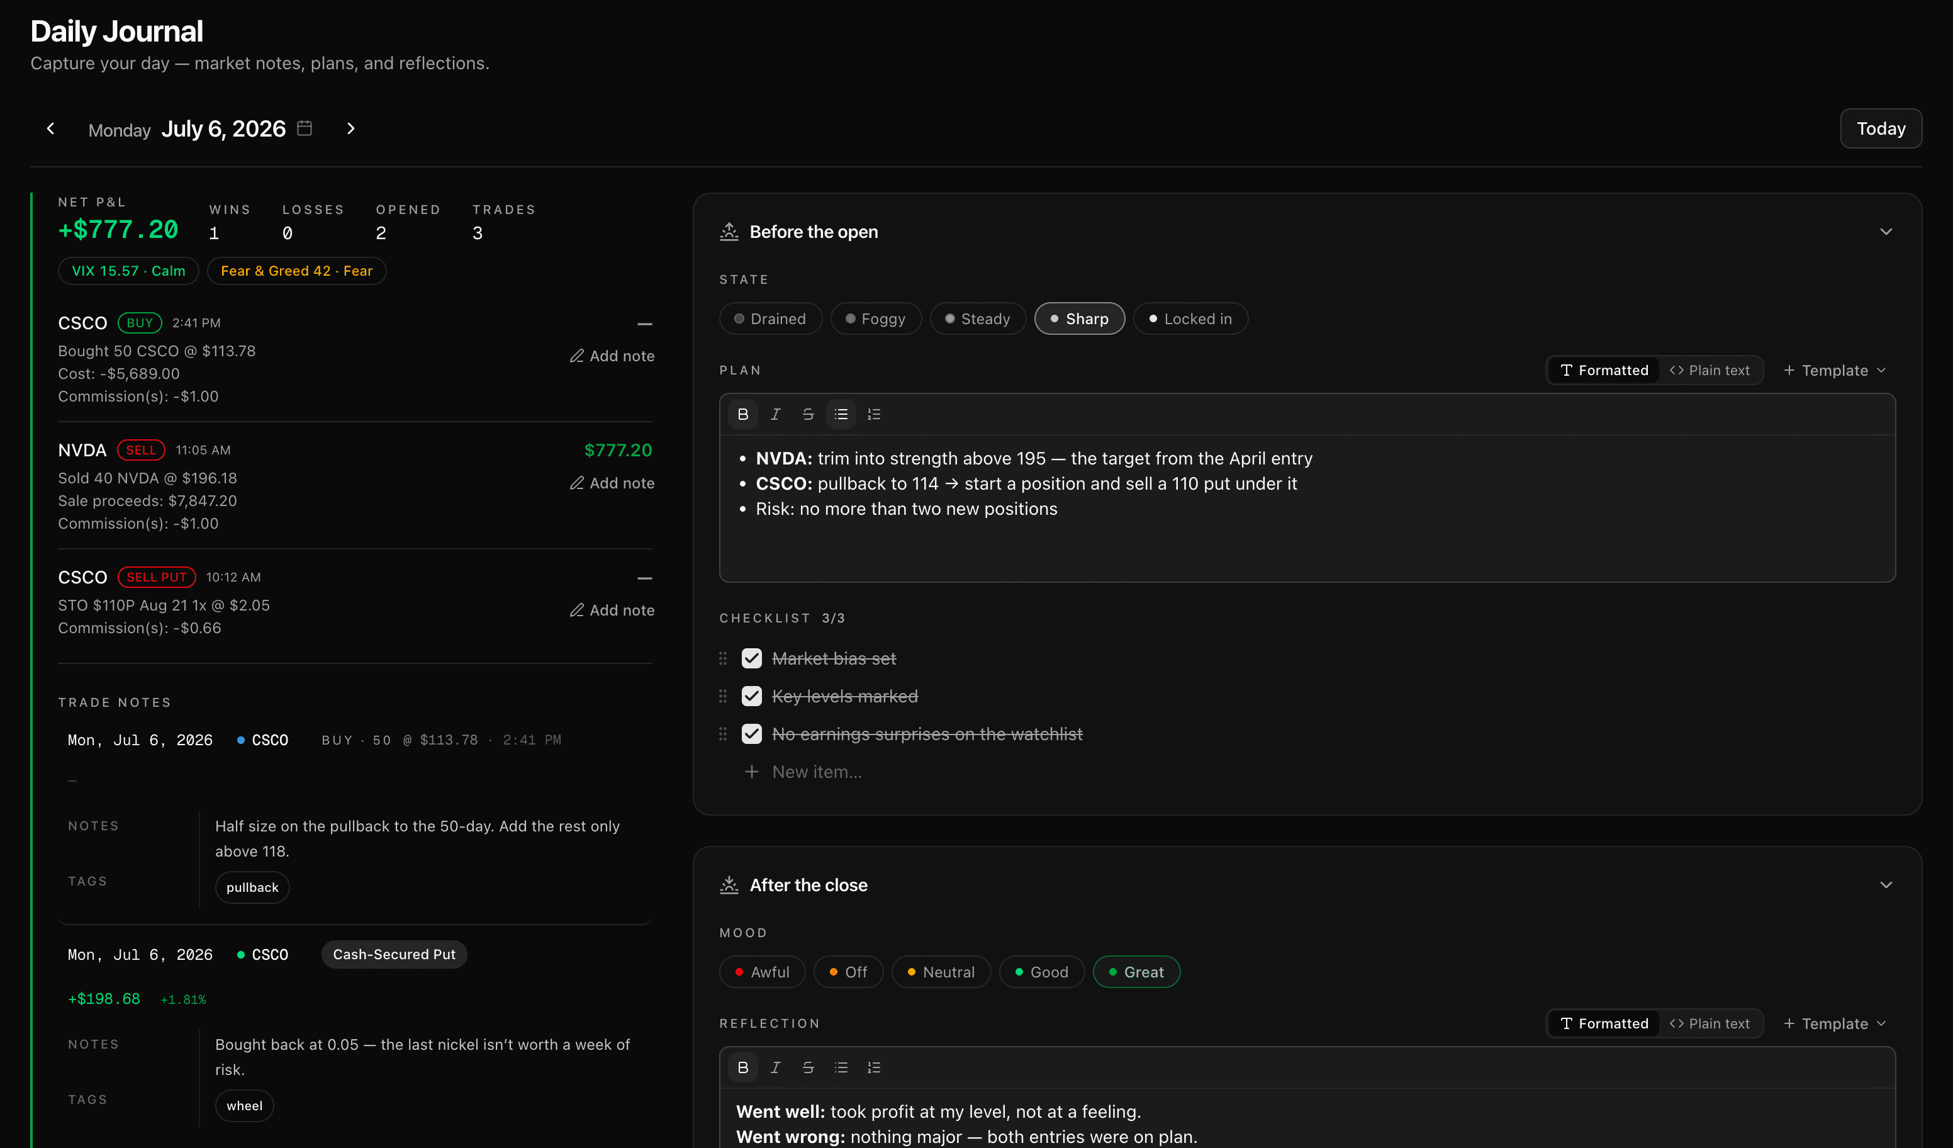Uncheck the Key levels marked checkbox
This screenshot has height=1148, width=1953.
click(752, 696)
